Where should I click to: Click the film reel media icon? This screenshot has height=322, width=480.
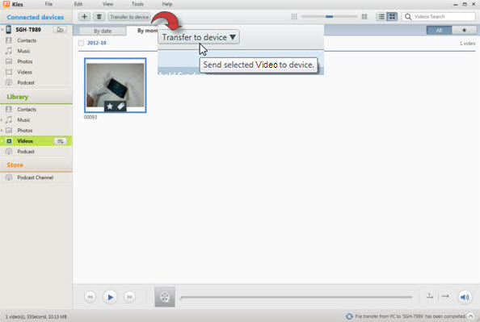(165, 297)
